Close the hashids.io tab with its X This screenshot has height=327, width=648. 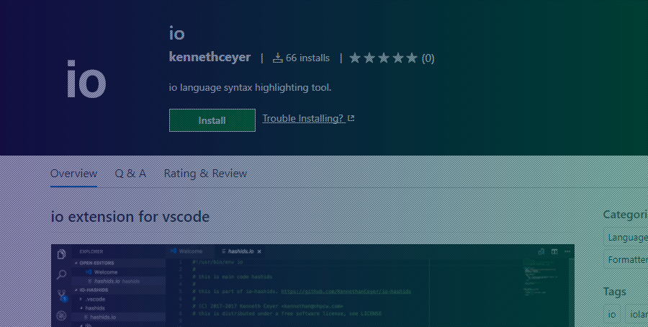tap(259, 251)
